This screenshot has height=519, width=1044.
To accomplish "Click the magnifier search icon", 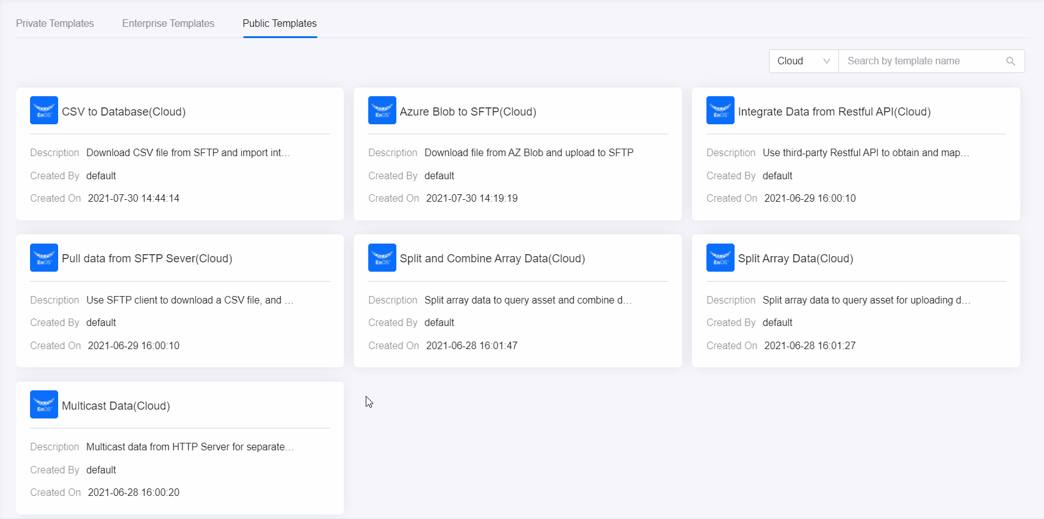I will point(1010,61).
